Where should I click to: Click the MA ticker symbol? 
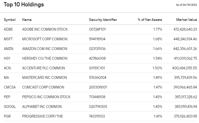click(6, 77)
